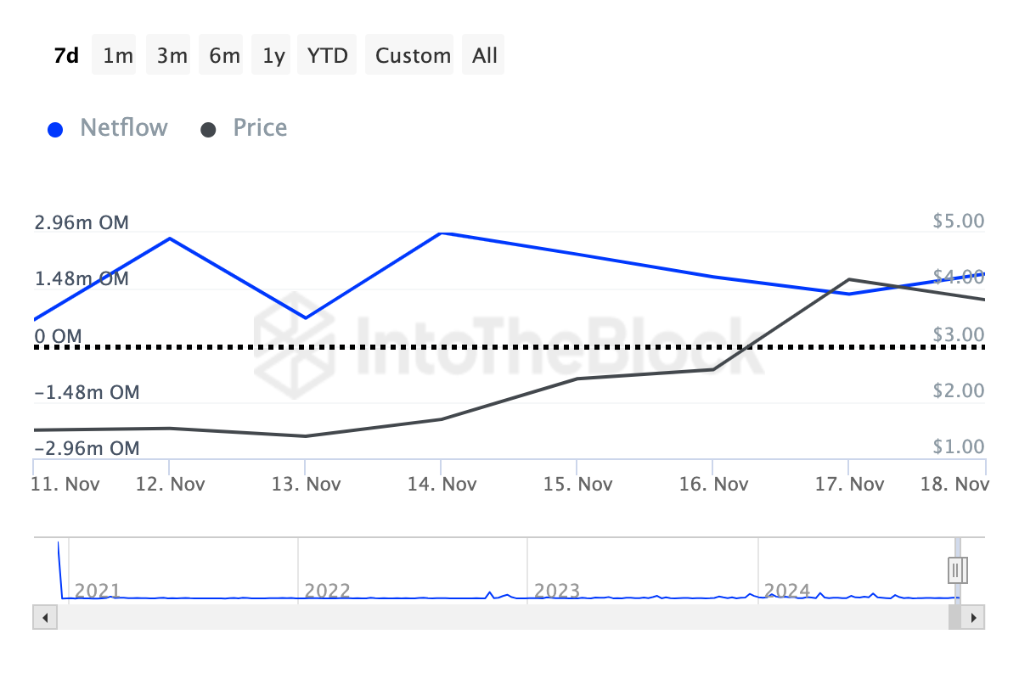The width and height of the screenshot is (1019, 679).
Task: Click the scrollbar thumb grip
Action: coord(956,617)
